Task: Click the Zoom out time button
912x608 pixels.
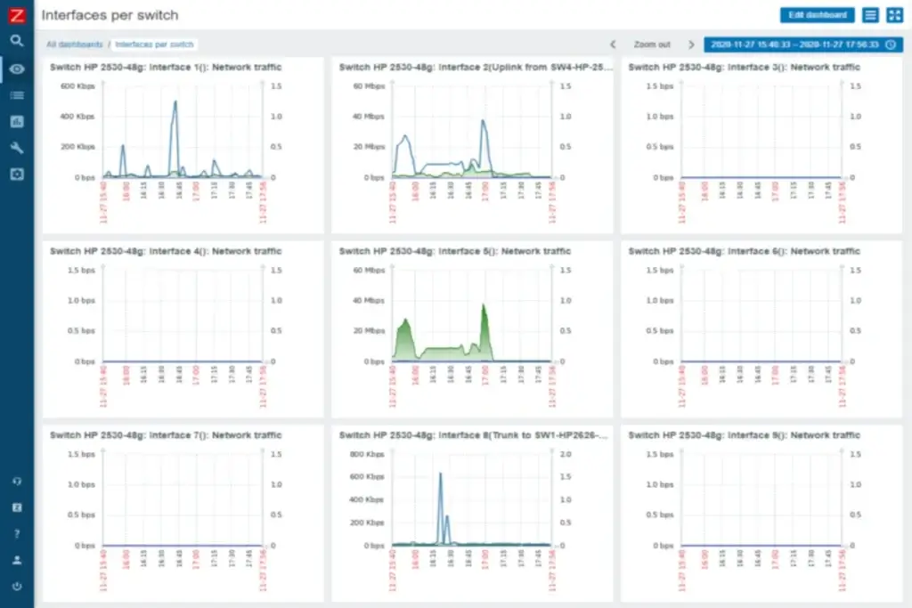Action: click(x=652, y=45)
